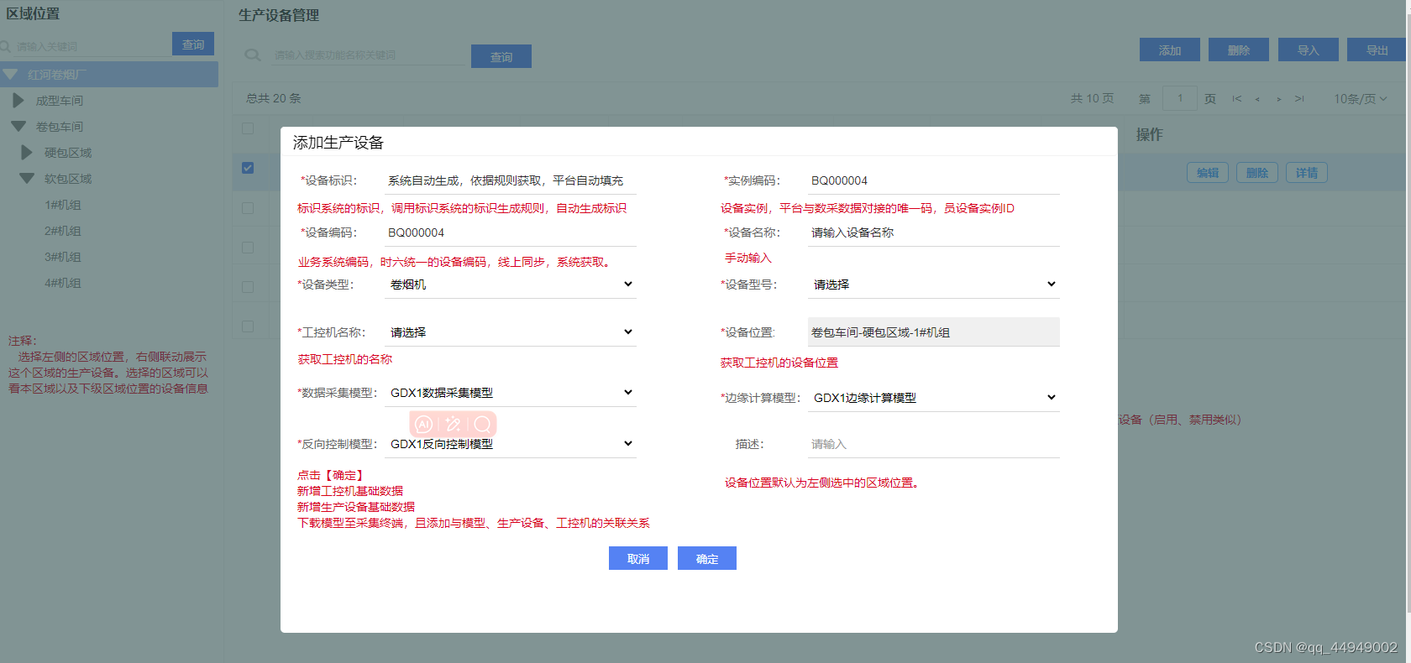Click the 设备编码 input field
Screen dimensions: 1411x663
[x=511, y=232]
